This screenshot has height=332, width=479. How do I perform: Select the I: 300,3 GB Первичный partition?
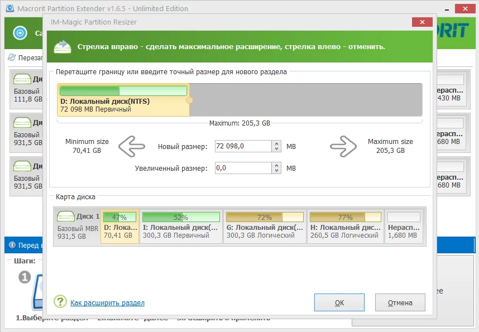tap(181, 227)
